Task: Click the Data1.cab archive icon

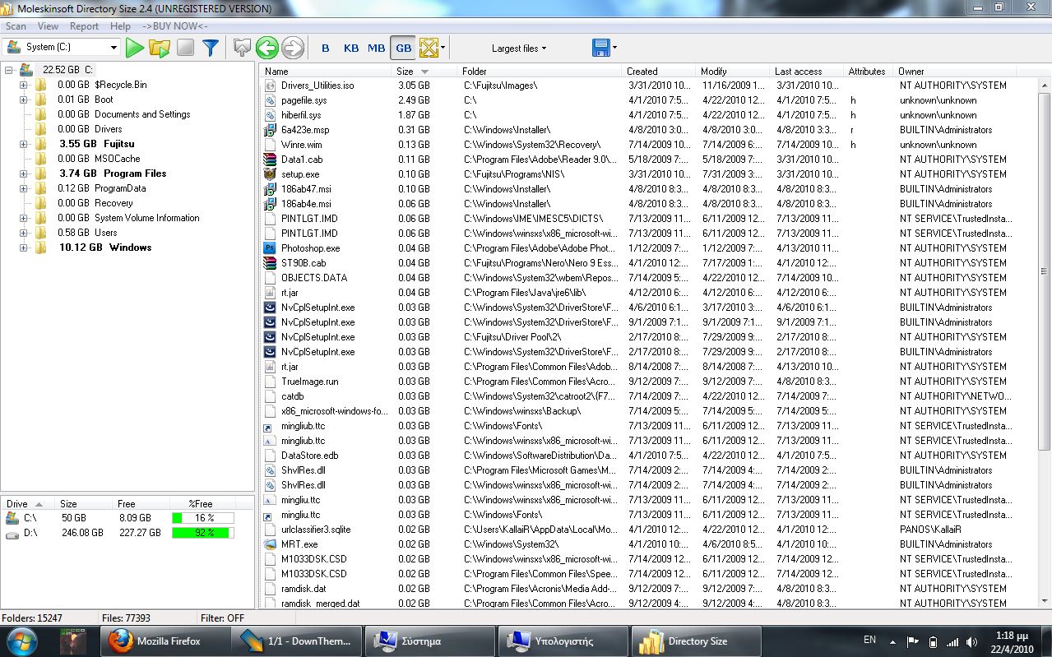Action: point(270,160)
